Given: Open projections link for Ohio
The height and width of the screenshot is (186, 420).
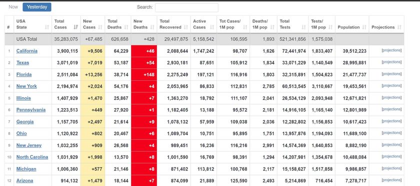Looking at the screenshot, I should click(x=391, y=133).
